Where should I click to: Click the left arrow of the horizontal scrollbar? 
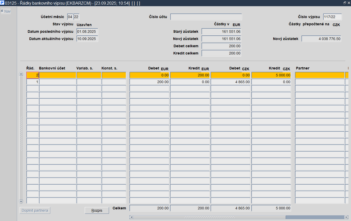click(x=131, y=217)
